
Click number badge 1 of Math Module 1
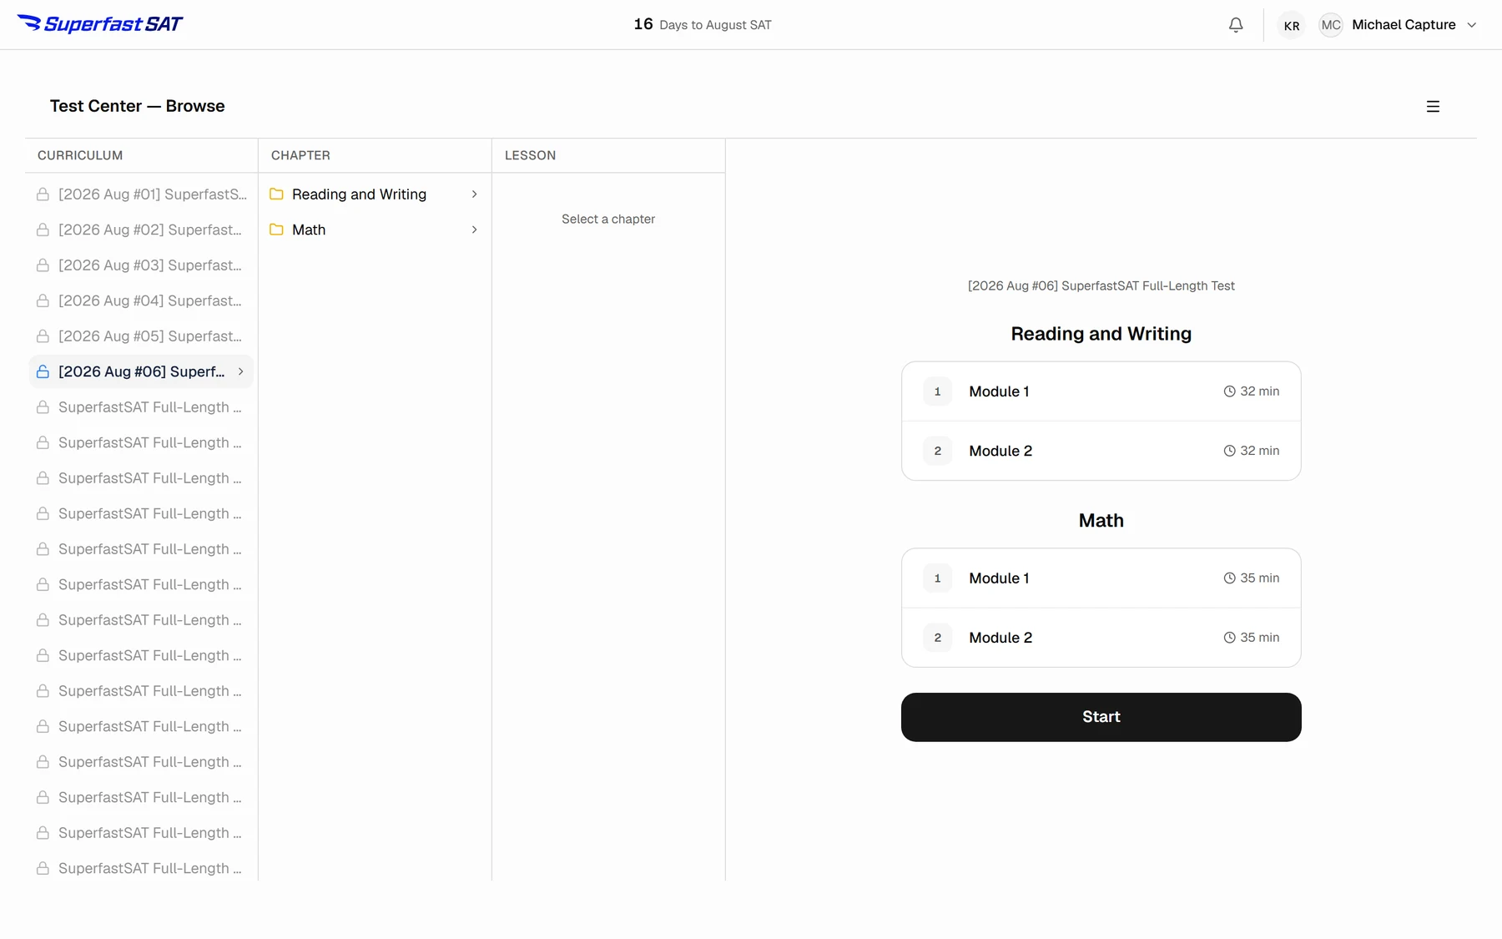[937, 578]
